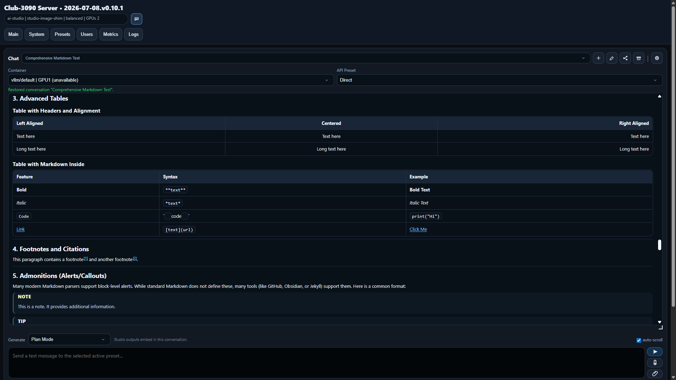Click the '**text**' syntax code cell
Image resolution: width=676 pixels, height=380 pixels.
[175, 190]
